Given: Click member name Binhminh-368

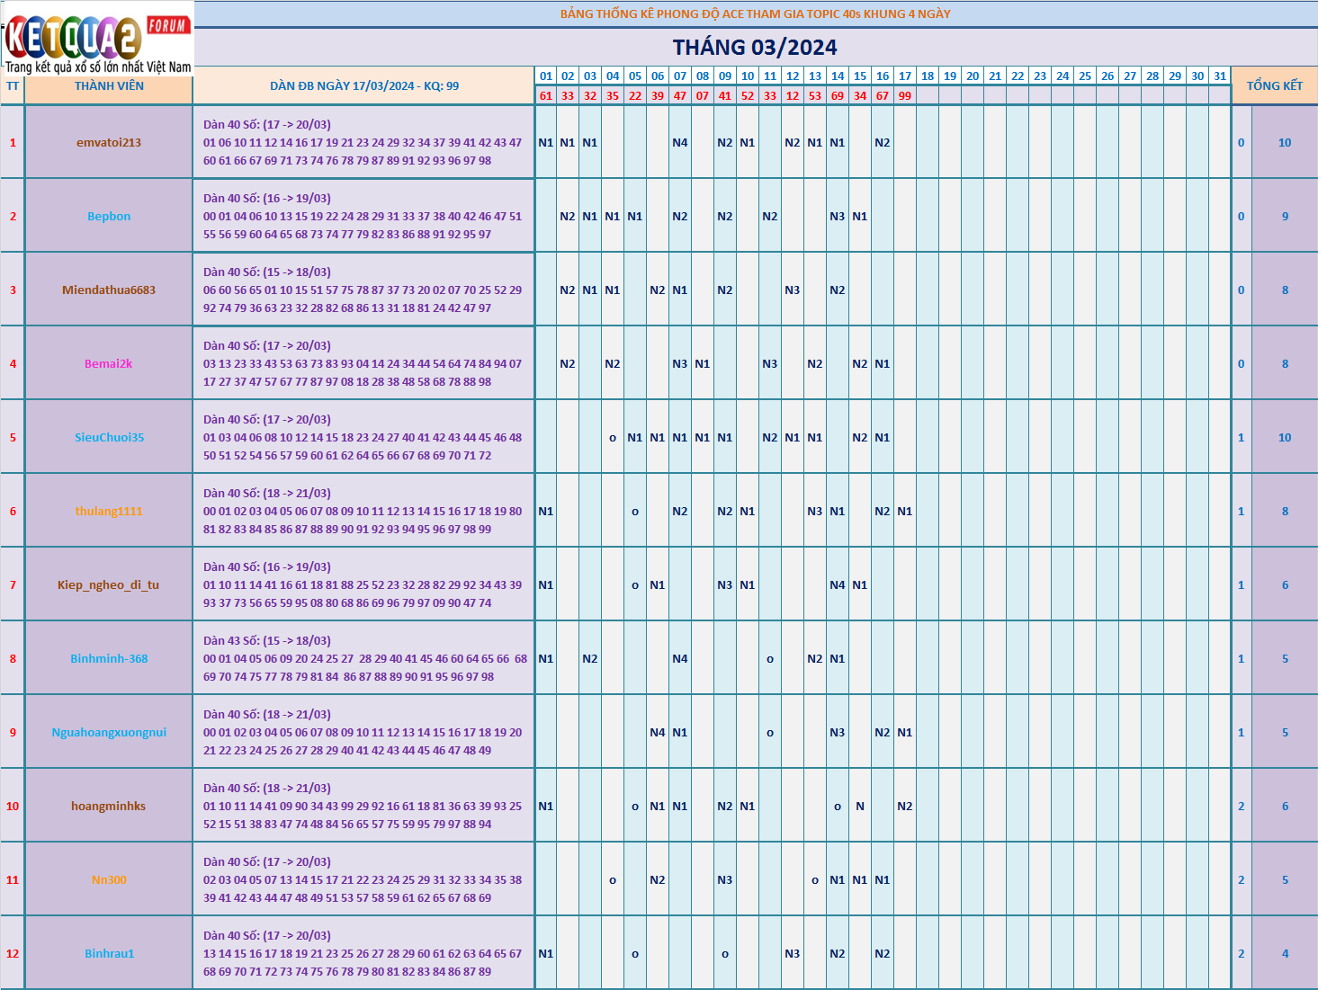Looking at the screenshot, I should (x=109, y=659).
